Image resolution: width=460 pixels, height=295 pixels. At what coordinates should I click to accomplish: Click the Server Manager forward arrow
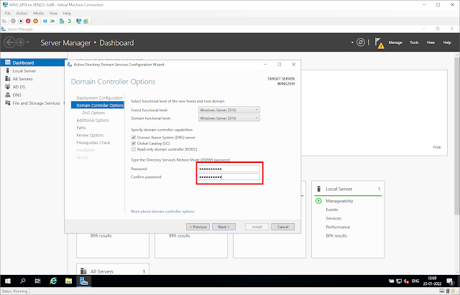(x=20, y=42)
